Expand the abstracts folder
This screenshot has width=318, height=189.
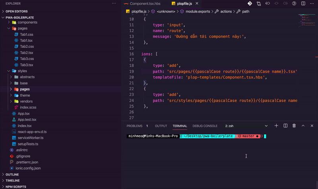point(27,77)
